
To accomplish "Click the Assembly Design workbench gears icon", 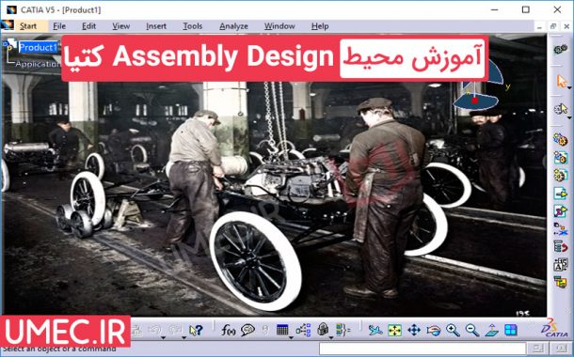I will 560,50.
